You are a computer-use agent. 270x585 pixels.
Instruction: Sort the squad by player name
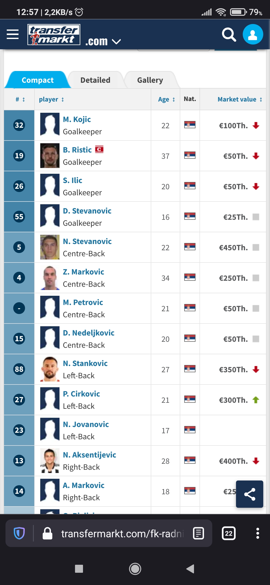tap(51, 99)
